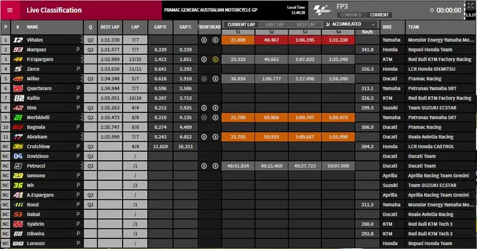Click Syahrin top speed 280.0
Screen dimensions: 477x249
pos(368,224)
